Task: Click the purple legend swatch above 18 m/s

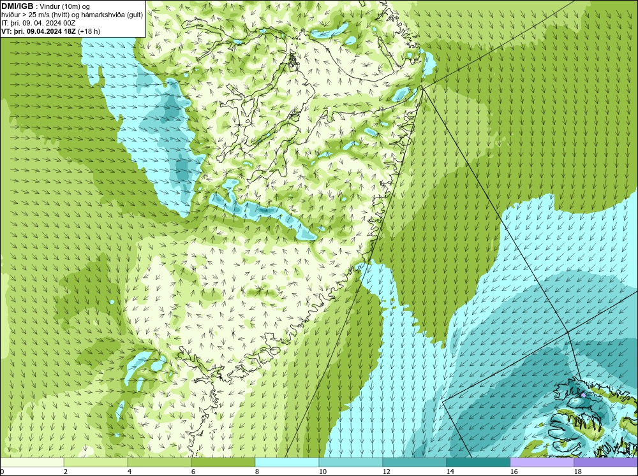Action: 606,463
